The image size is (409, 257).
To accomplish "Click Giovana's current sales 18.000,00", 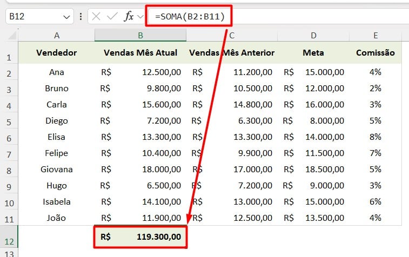I will [x=140, y=169].
